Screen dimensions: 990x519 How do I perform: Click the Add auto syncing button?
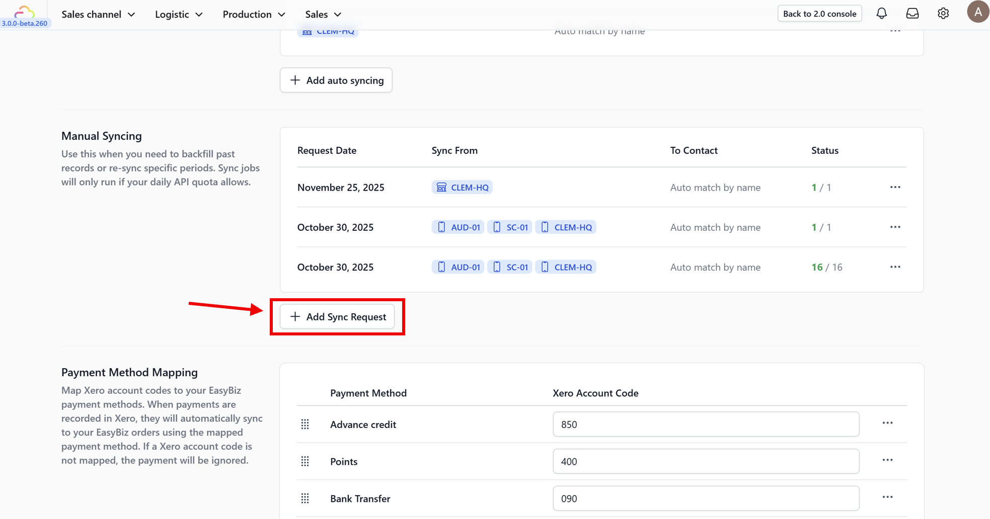point(336,80)
